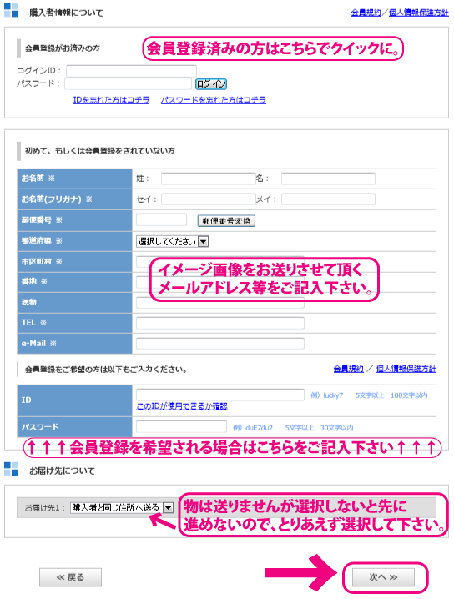Expand the お届け先1 destination dropdown
Viewport: 454px width, 599px height.
point(122,507)
